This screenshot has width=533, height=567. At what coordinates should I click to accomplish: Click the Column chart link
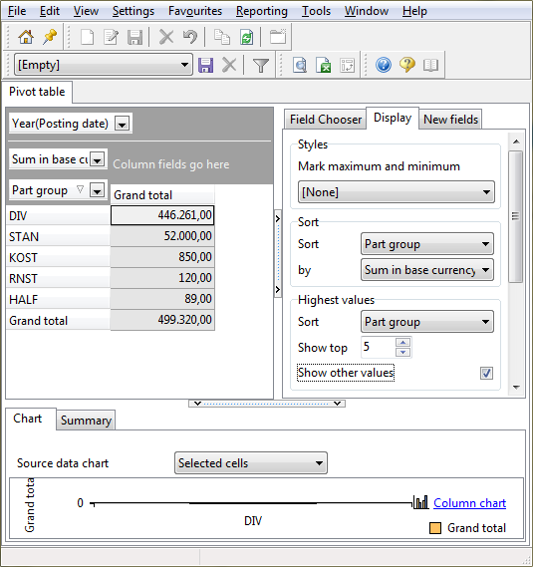point(469,503)
